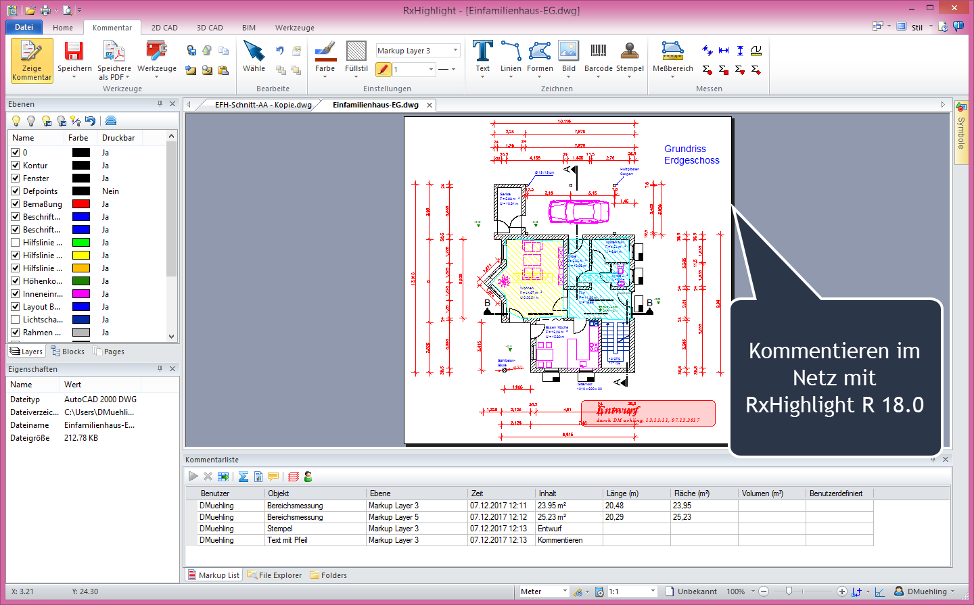Open the 1:1 scale dropdown
The height and width of the screenshot is (605, 974).
pos(653,591)
